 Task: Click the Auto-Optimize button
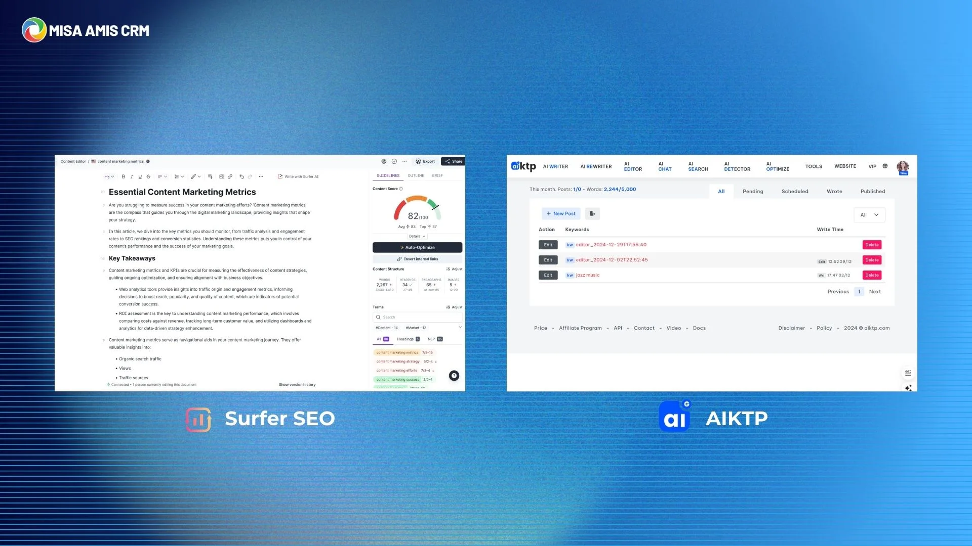pyautogui.click(x=417, y=248)
